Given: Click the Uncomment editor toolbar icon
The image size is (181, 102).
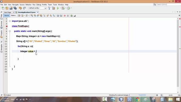Looking at the screenshot, I should [x=75, y=16].
